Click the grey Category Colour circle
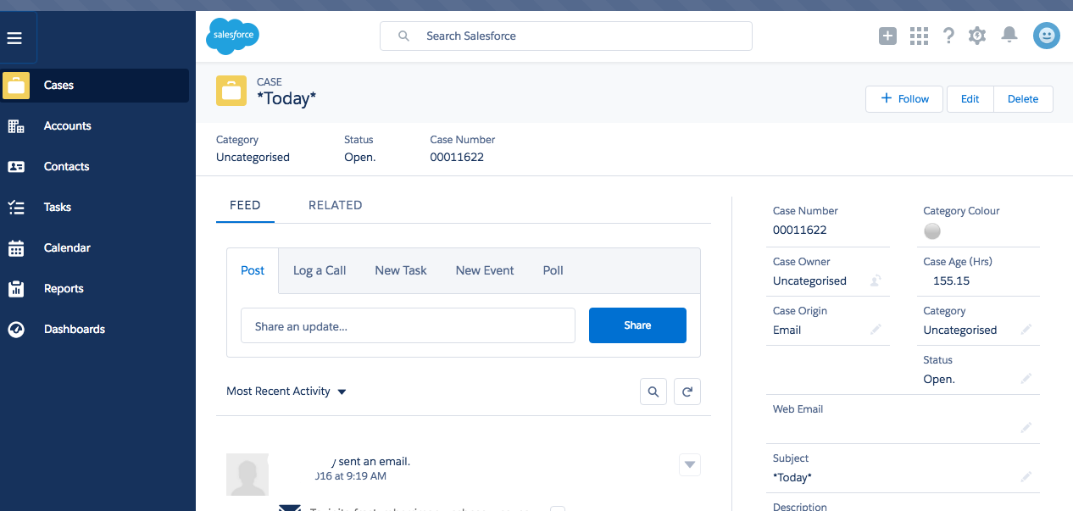Image resolution: width=1073 pixels, height=511 pixels. pyautogui.click(x=932, y=231)
